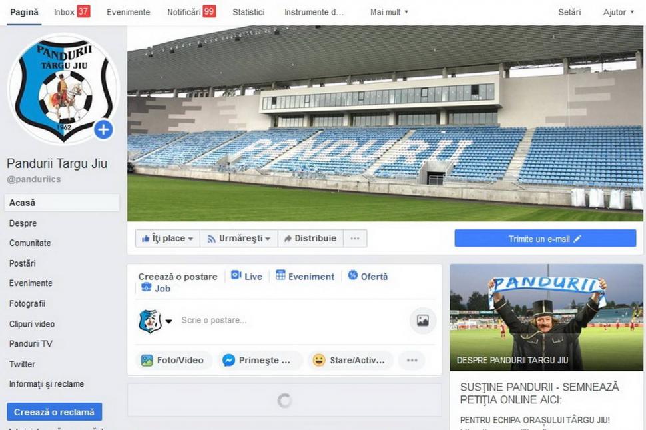
Task: Open the Mai mult menu
Action: click(389, 13)
